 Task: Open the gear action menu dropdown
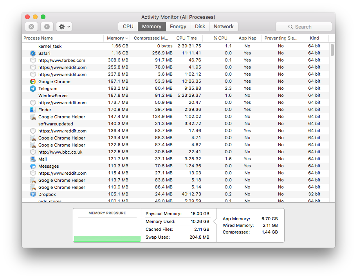tap(64, 27)
